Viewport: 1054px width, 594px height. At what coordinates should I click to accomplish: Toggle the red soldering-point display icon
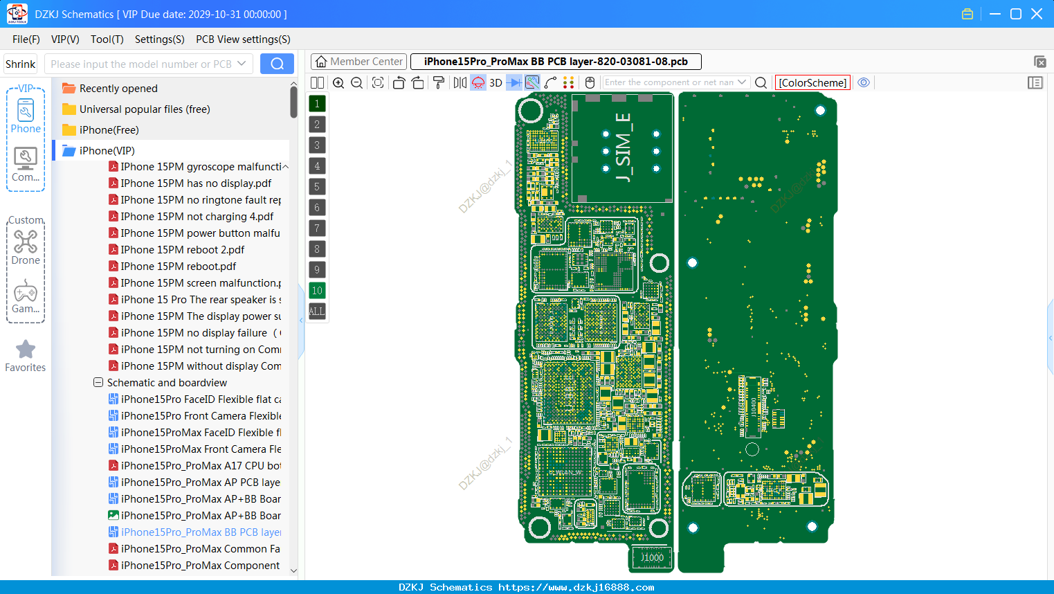(478, 82)
